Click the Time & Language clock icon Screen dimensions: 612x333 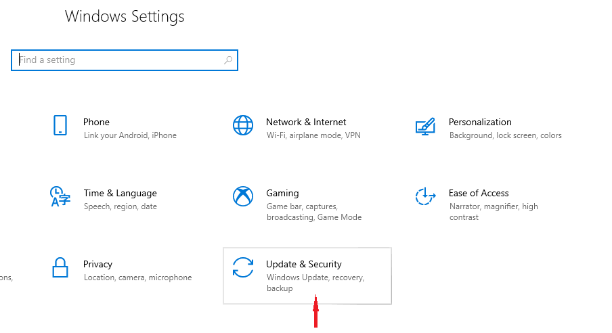click(x=60, y=196)
